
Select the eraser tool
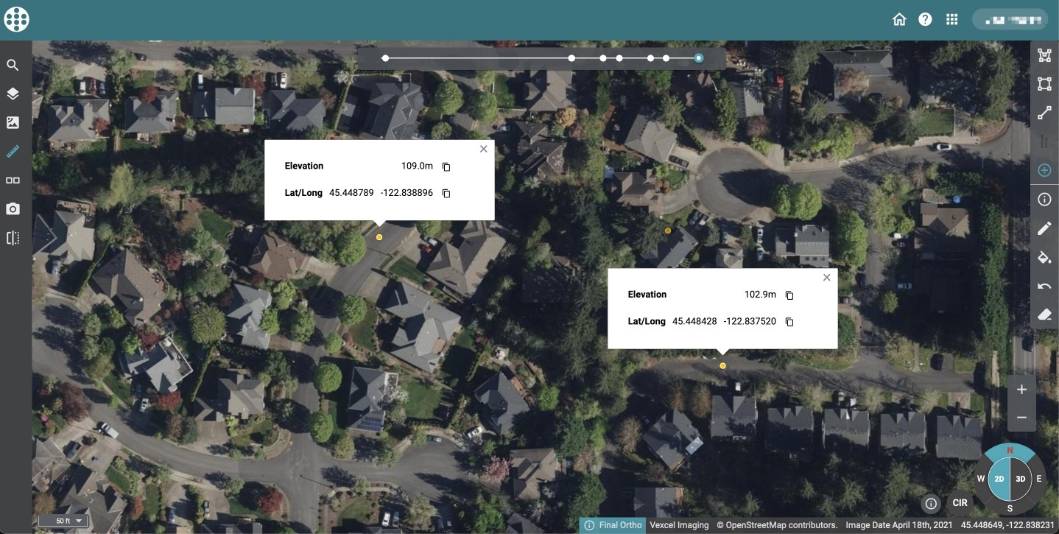(1044, 315)
